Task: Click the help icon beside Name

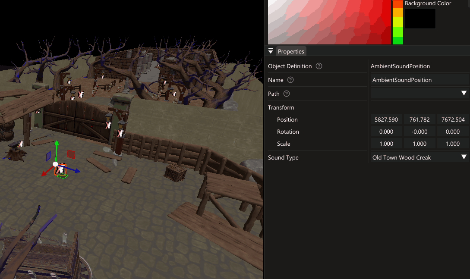Action: coord(290,80)
